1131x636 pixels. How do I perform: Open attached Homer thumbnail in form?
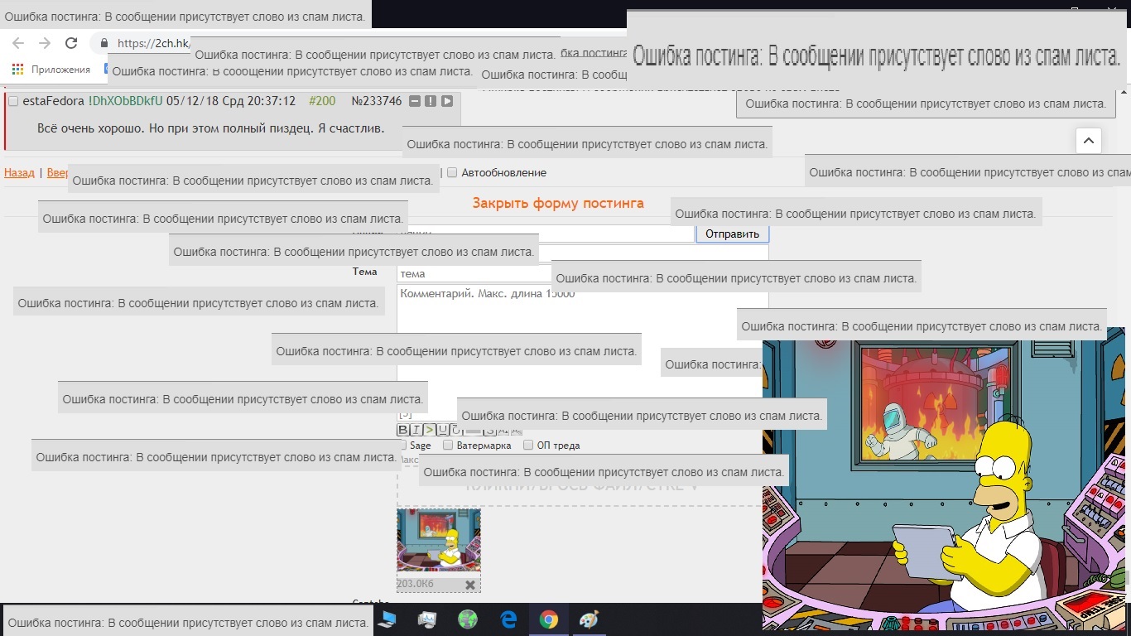[439, 540]
